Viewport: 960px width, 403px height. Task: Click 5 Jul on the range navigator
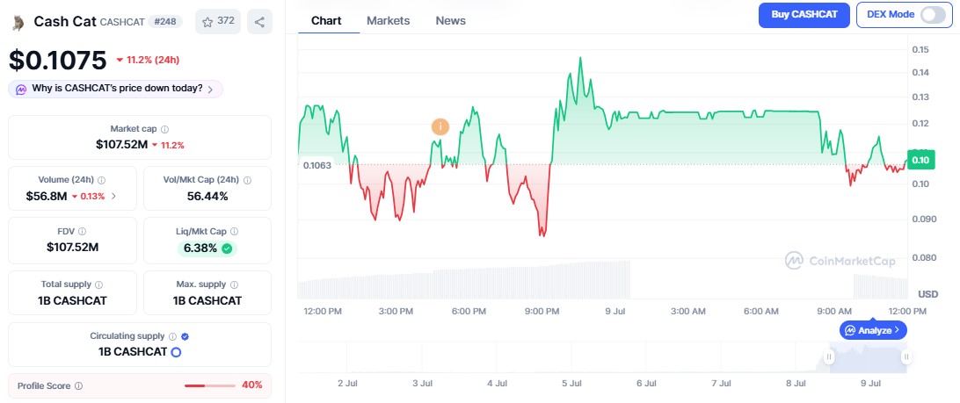[x=571, y=384]
